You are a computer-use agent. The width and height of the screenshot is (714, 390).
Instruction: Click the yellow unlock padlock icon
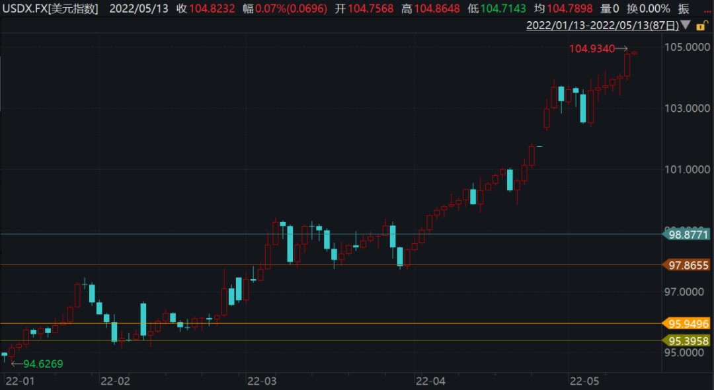tap(702, 25)
